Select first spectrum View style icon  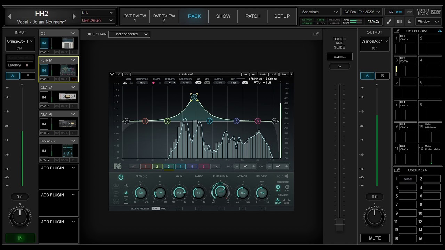tap(126, 83)
